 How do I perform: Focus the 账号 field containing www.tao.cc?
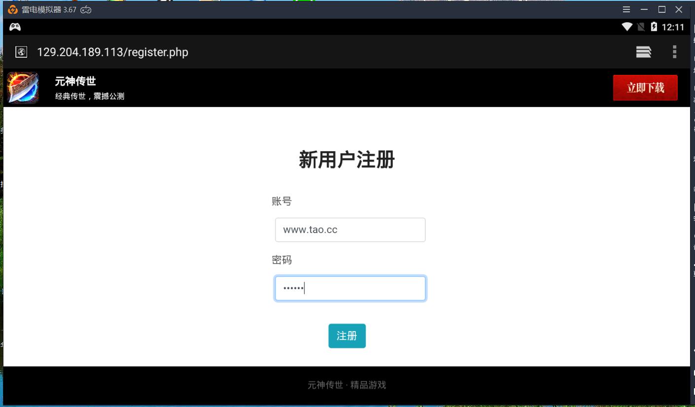350,230
